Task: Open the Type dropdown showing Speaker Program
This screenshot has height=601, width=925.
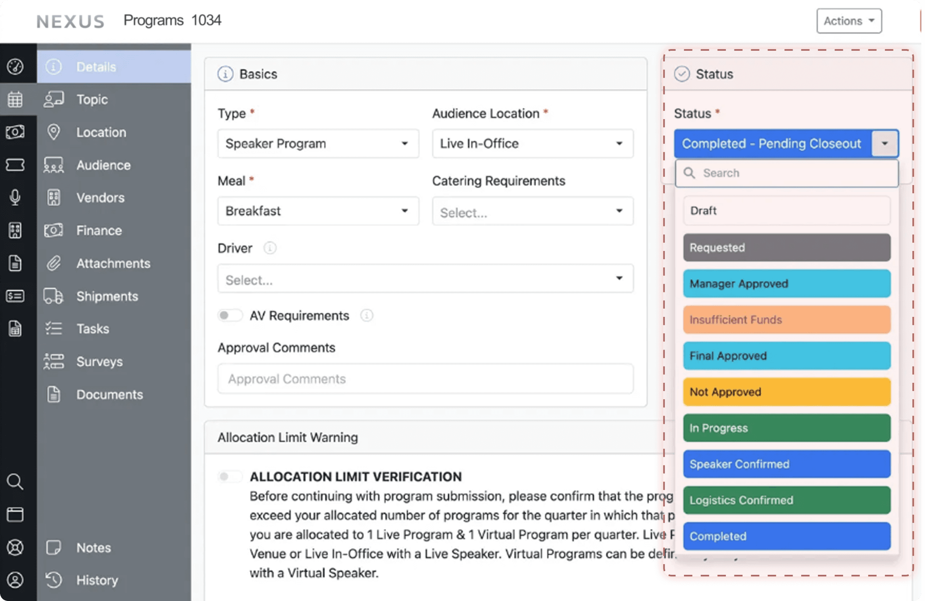Action: click(x=318, y=144)
